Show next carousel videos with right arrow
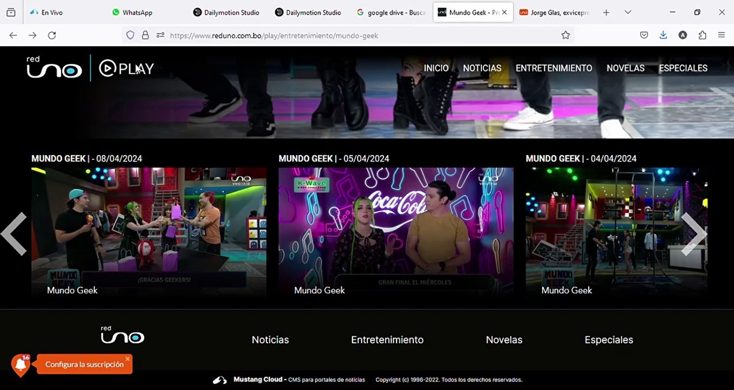734x390 pixels. click(694, 233)
